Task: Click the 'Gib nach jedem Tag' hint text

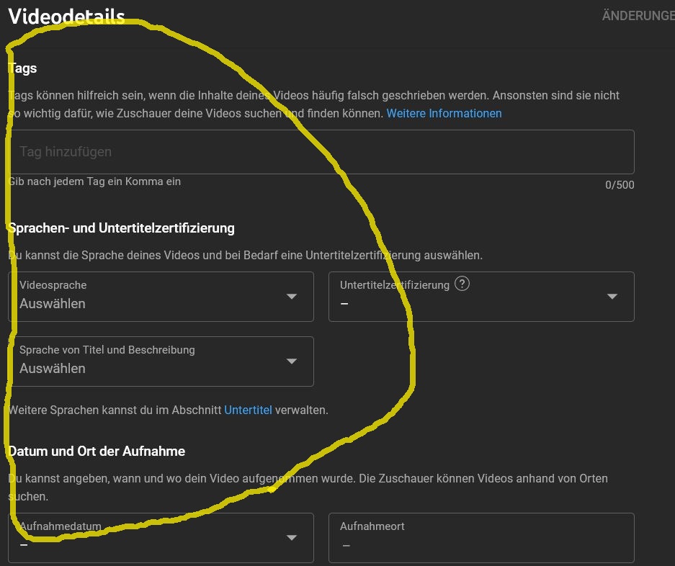Action: click(x=94, y=181)
